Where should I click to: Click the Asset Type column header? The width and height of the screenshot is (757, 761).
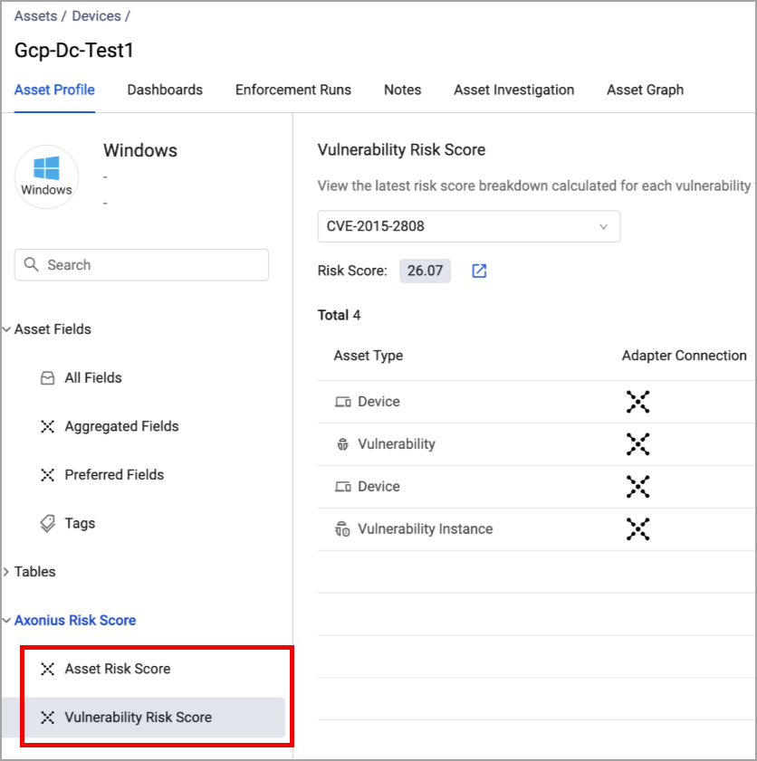point(368,356)
